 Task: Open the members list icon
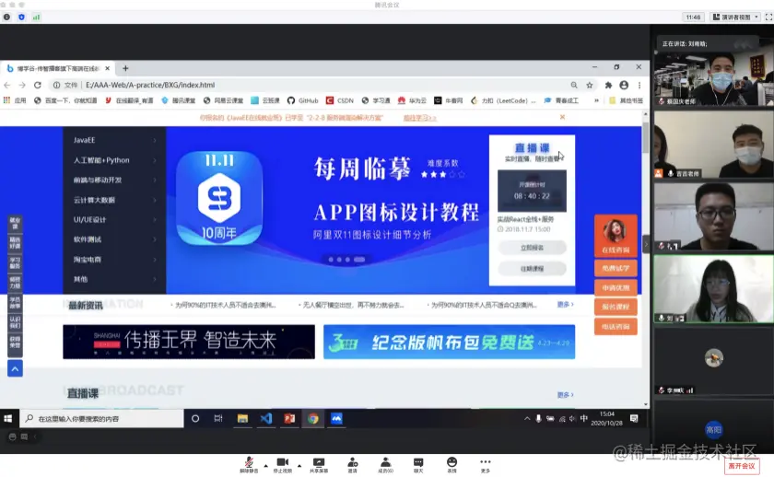coord(385,462)
